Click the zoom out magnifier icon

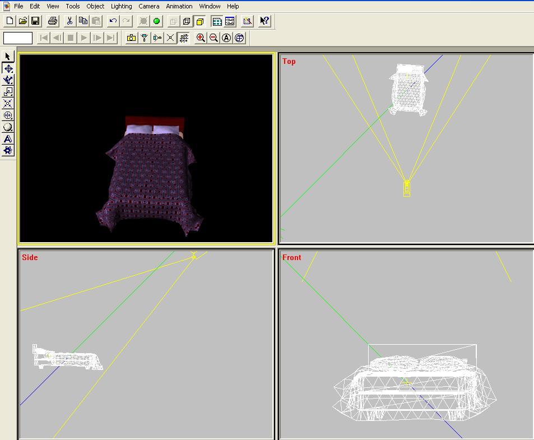click(213, 38)
